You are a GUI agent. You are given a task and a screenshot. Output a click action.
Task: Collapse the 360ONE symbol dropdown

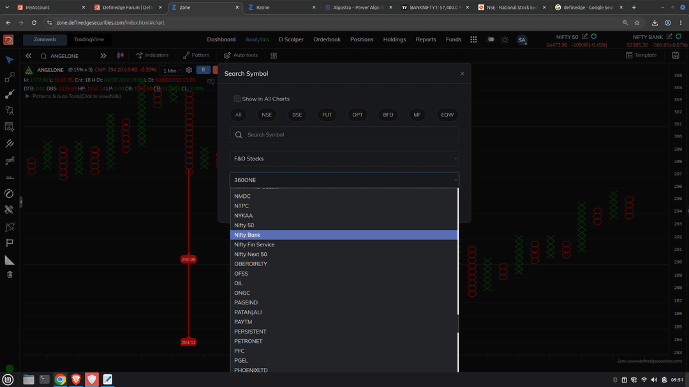(x=344, y=180)
